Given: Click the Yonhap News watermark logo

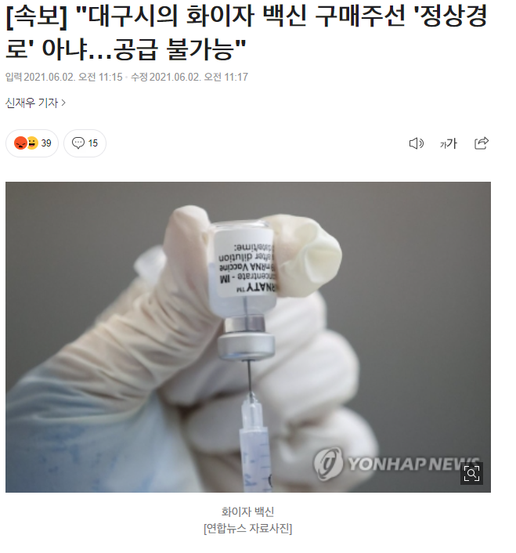Looking at the screenshot, I should tap(396, 463).
